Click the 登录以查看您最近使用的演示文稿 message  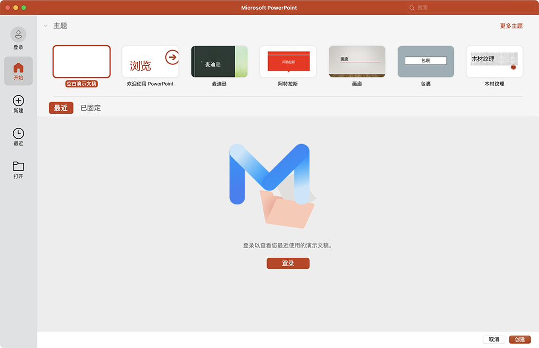[x=287, y=246]
